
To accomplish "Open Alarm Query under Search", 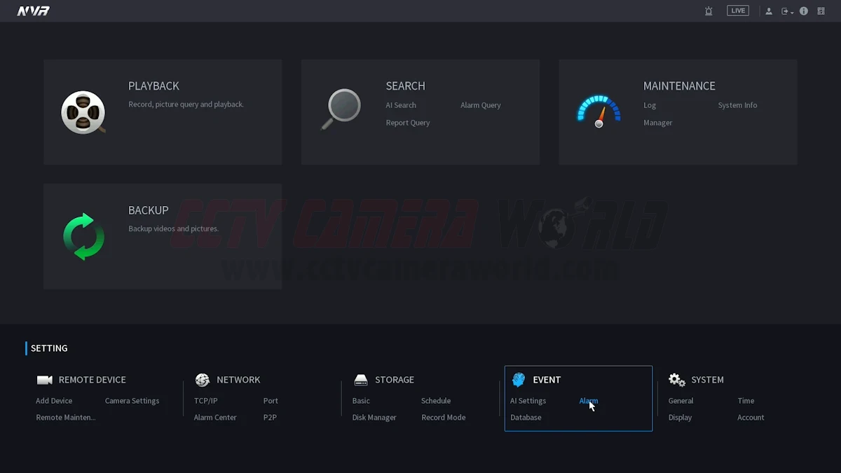I will pyautogui.click(x=480, y=105).
